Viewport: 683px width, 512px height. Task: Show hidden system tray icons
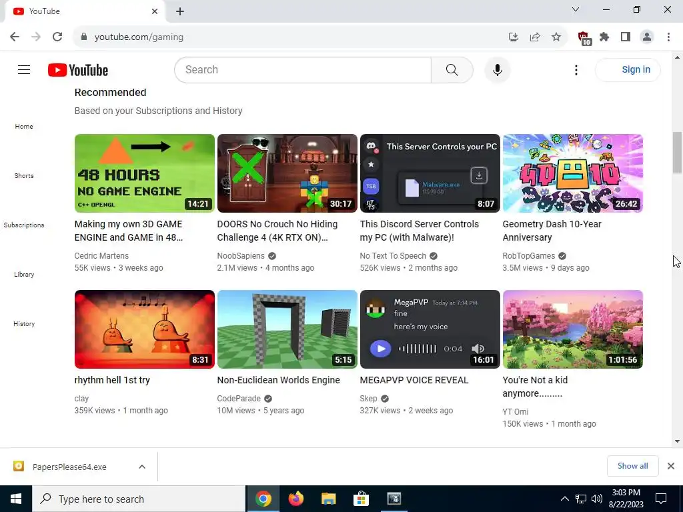[x=564, y=499]
